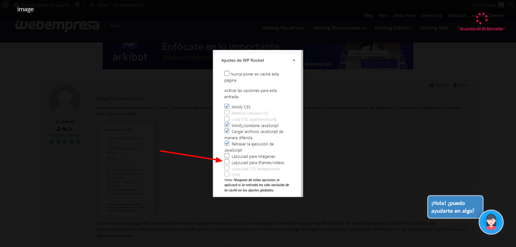
Task: Toggle Remove Unused CSS checkbox
Action: 227,112
